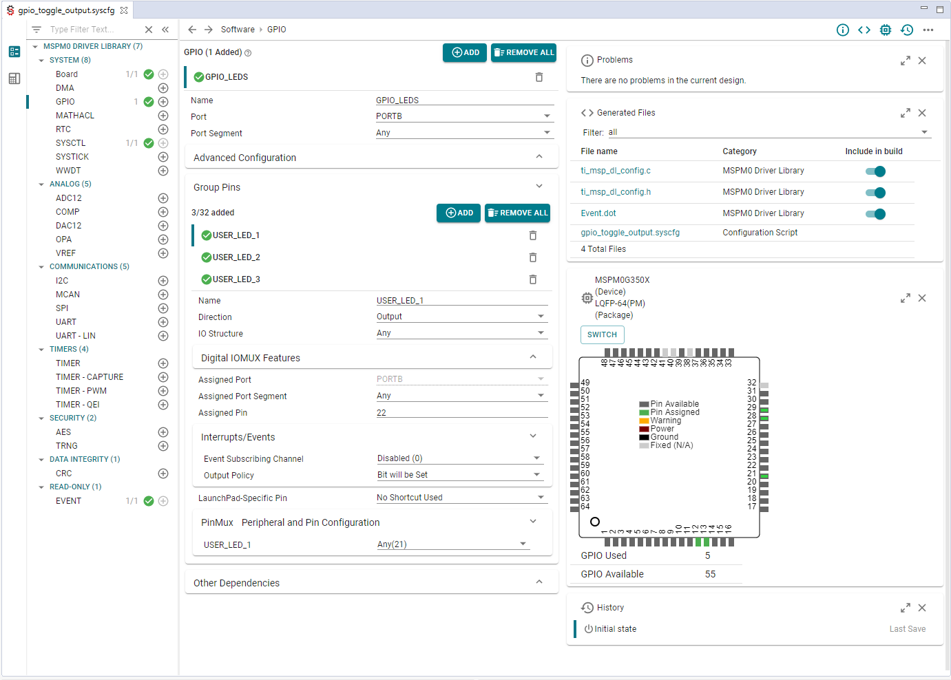Add ADC12 module with plus icon
Screen dimensions: 951x680
click(163, 198)
